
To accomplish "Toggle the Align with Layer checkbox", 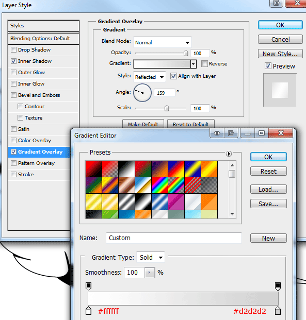I will (173, 76).
